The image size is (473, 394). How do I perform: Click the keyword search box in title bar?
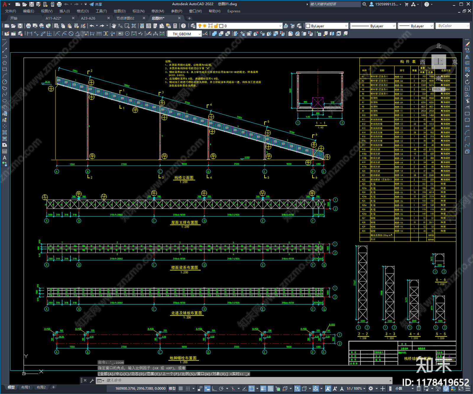(335, 4)
